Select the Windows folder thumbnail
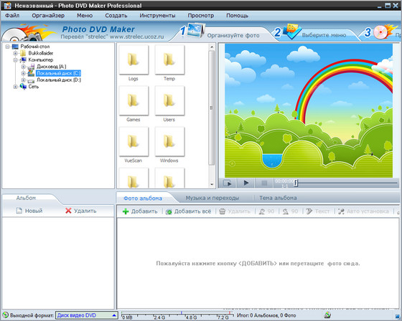This screenshot has width=402, height=321. point(169,142)
